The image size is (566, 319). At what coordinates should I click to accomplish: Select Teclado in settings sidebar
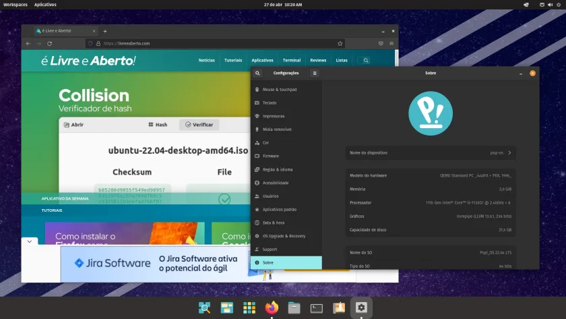pyautogui.click(x=286, y=103)
